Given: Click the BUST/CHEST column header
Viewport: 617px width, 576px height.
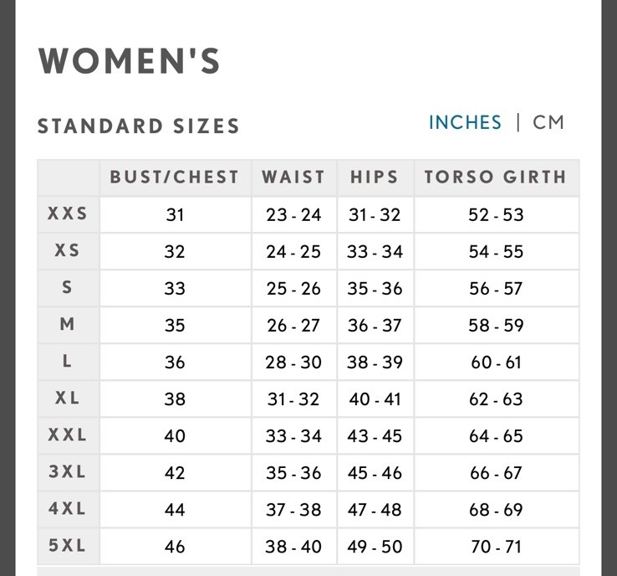Looking at the screenshot, I should click(175, 177).
